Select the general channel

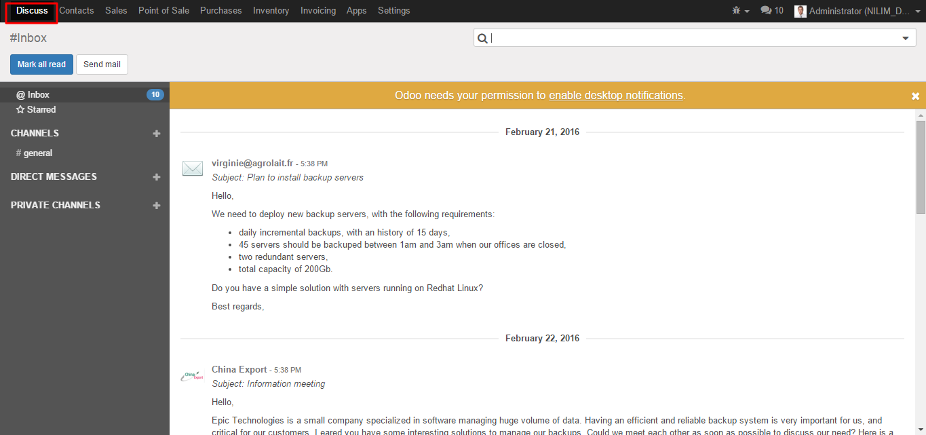(x=37, y=153)
